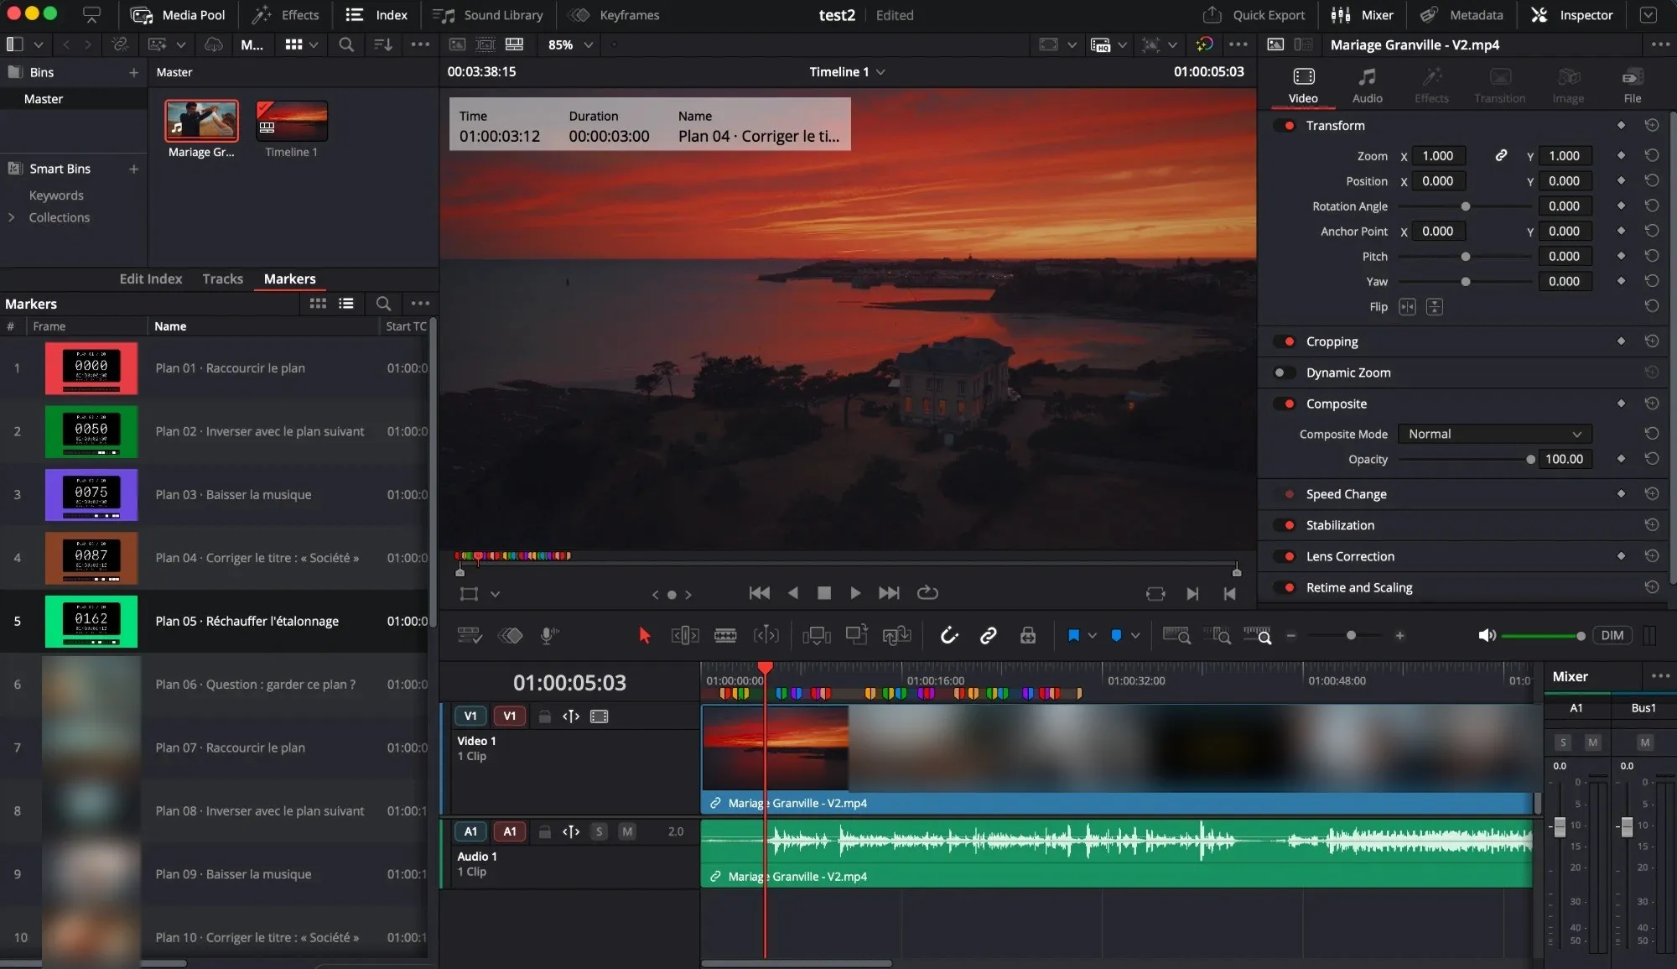Activate the Trim Edit Mode tool
The image size is (1677, 969).
684,635
